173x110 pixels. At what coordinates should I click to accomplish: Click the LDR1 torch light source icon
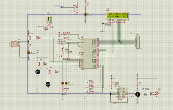point(146,94)
